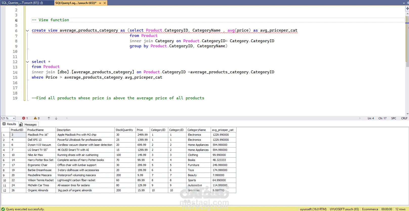The width and height of the screenshot is (409, 211).
Task: Open the zoom level 121 % dropdown
Action: pyautogui.click(x=14, y=118)
